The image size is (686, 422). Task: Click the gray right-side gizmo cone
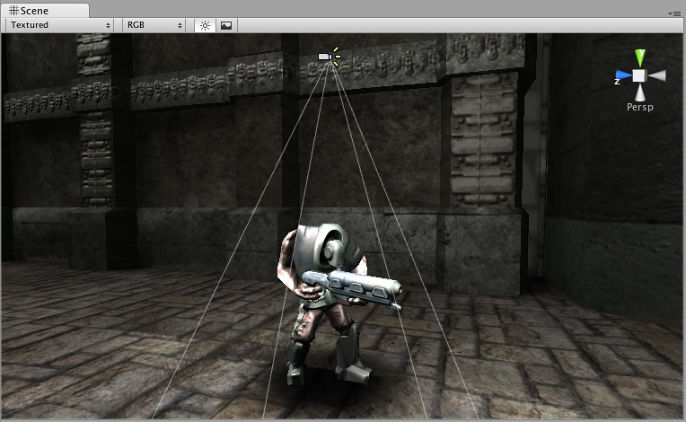click(656, 75)
